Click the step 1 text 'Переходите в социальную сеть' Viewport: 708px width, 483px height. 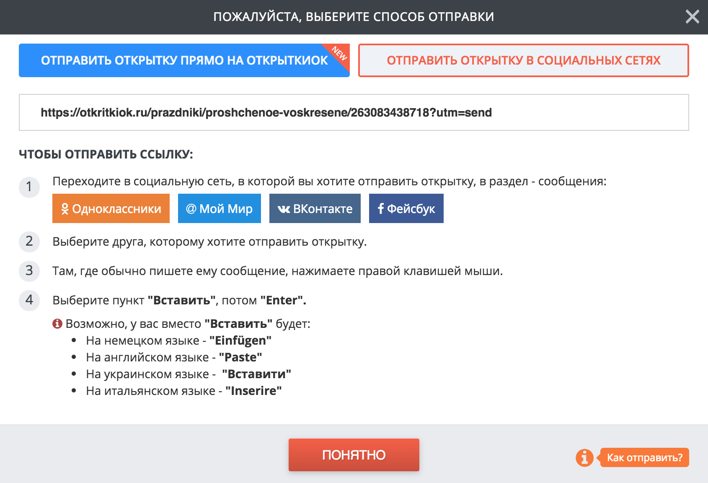[x=329, y=182]
